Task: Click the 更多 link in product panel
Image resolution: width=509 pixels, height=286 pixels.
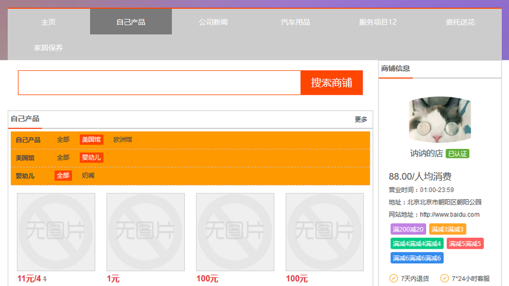Action: coord(361,119)
